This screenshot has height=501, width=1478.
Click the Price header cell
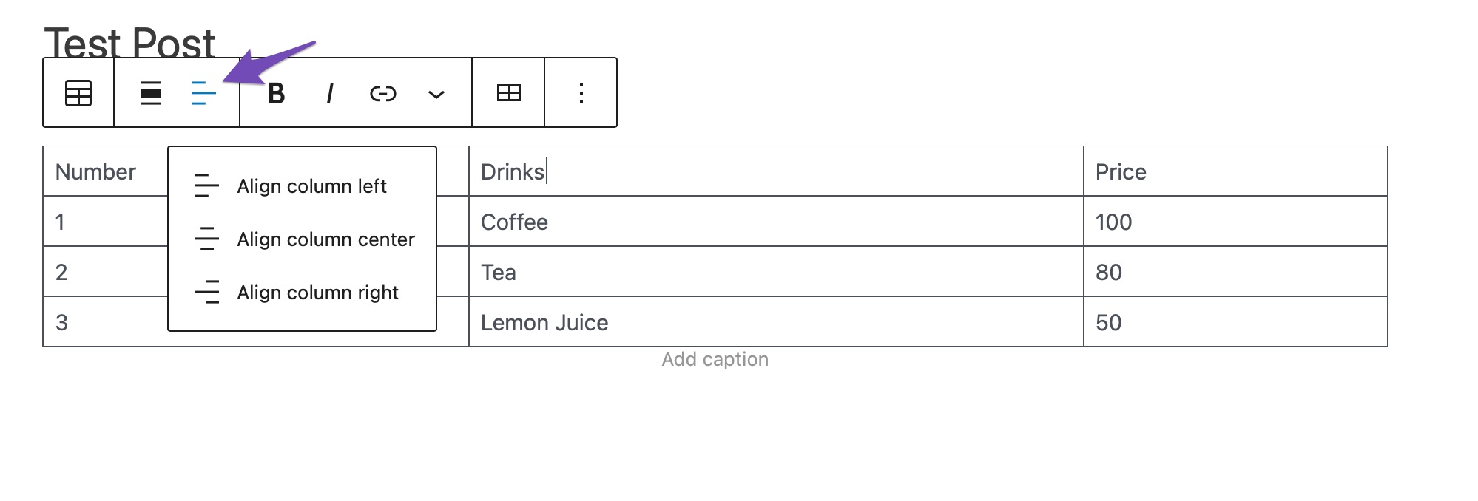tap(1235, 171)
